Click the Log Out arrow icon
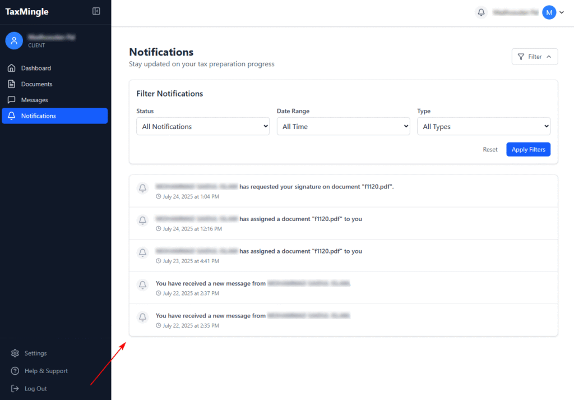Image resolution: width=574 pixels, height=400 pixels. point(15,389)
